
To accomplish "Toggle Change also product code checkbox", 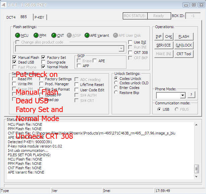I will pyautogui.click(x=17, y=42).
